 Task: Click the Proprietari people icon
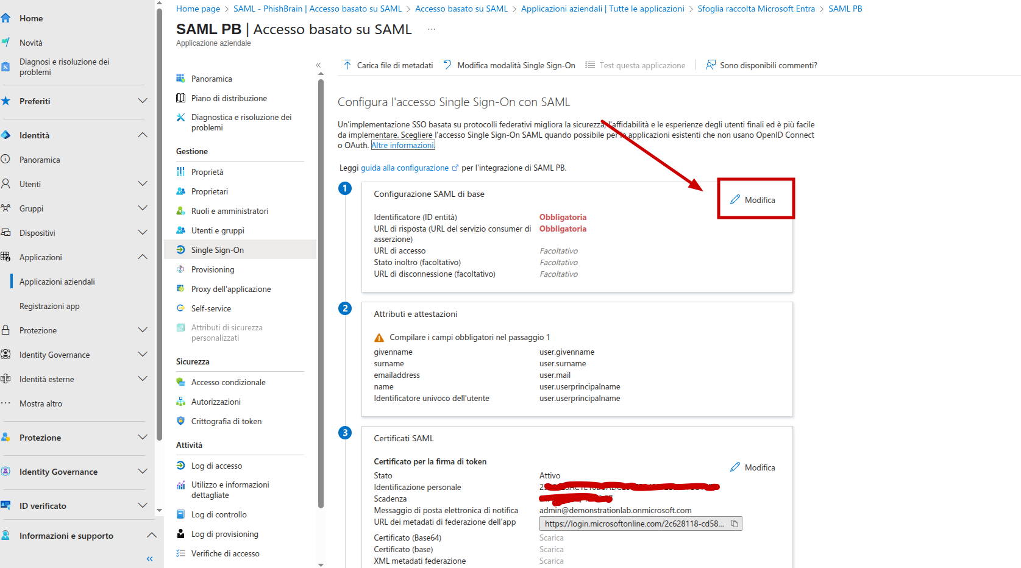coord(180,191)
